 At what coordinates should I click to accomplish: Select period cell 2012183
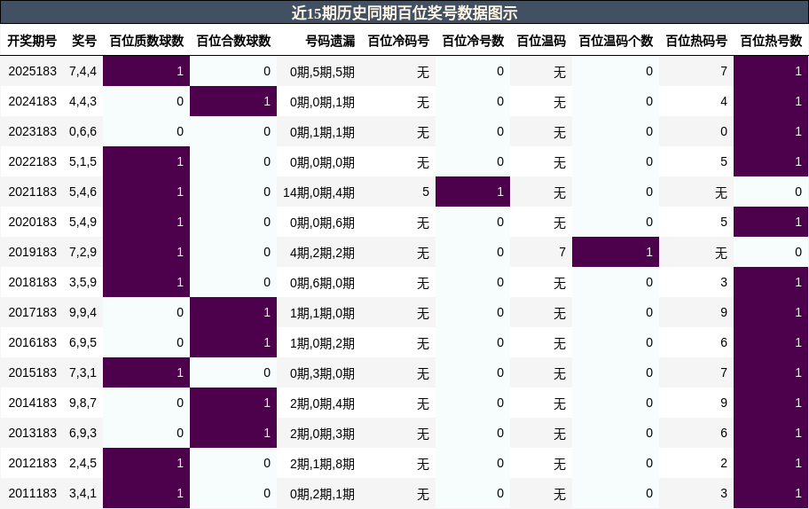(33, 463)
